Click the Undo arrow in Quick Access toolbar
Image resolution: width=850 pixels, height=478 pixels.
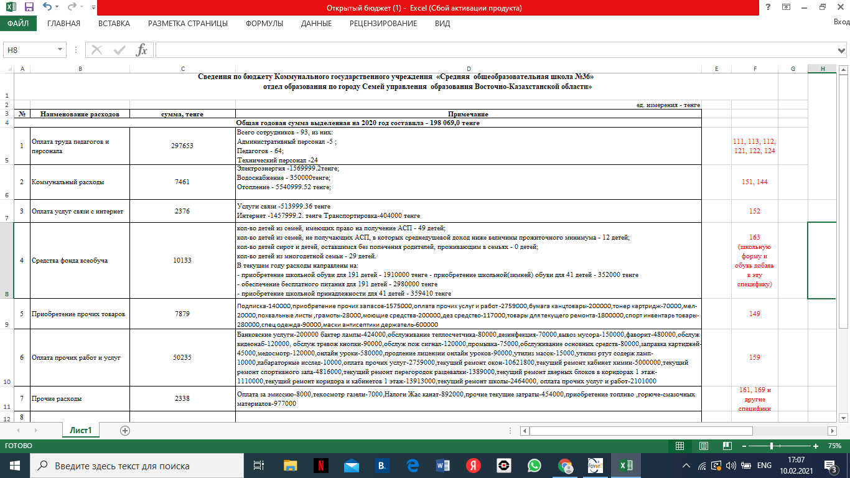click(48, 8)
